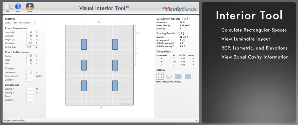This screenshot has height=125, width=298.
Task: Select luminaire C in Comparison table
Action: click(162, 65)
